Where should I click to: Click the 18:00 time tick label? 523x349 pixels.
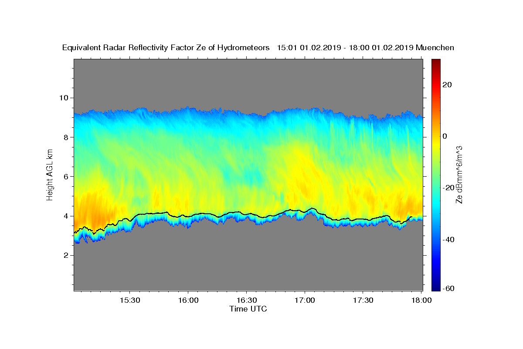coord(421,301)
